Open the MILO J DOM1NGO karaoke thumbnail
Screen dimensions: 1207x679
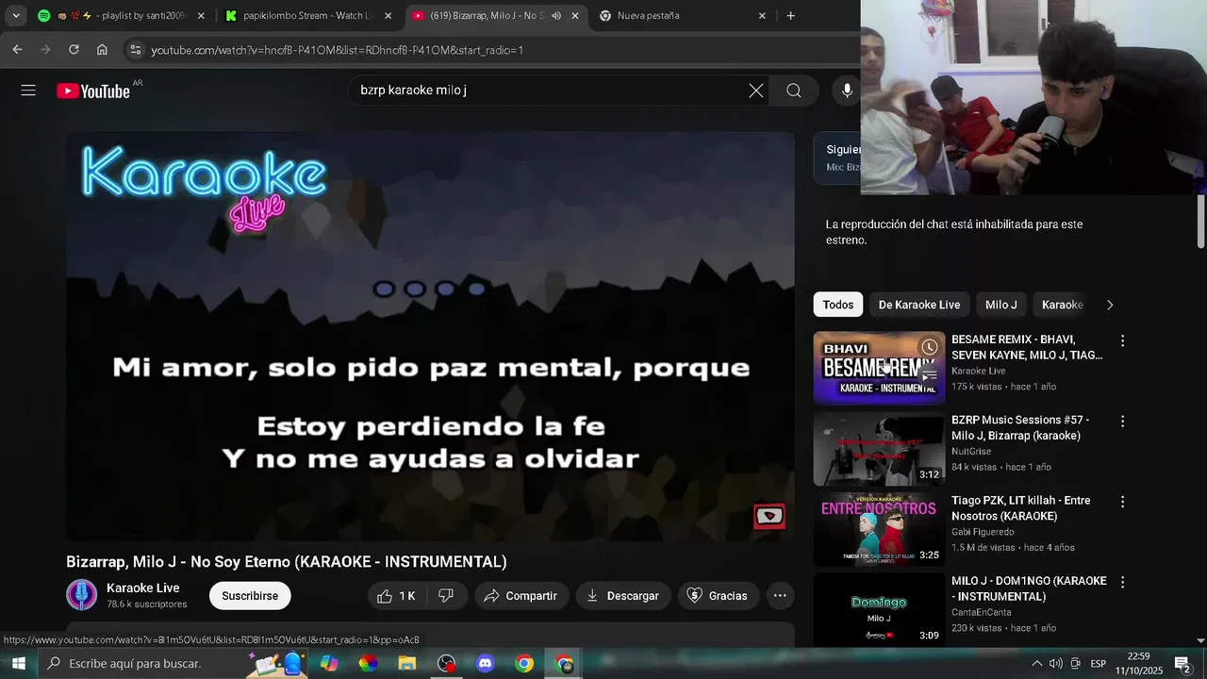[x=879, y=609]
